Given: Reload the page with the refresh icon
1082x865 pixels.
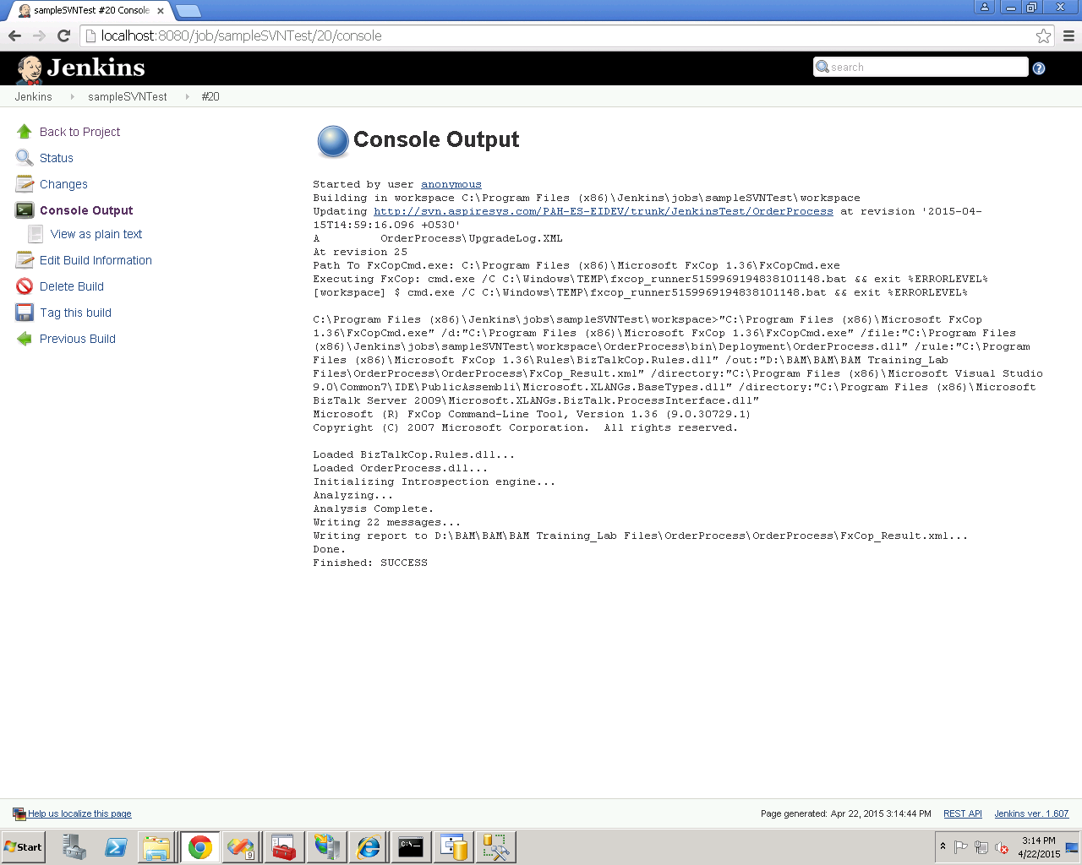Looking at the screenshot, I should tap(63, 35).
